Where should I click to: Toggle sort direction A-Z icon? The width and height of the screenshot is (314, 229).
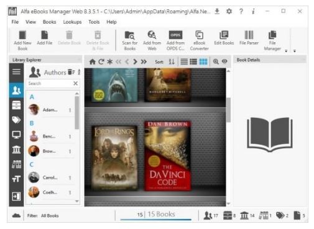[172, 61]
